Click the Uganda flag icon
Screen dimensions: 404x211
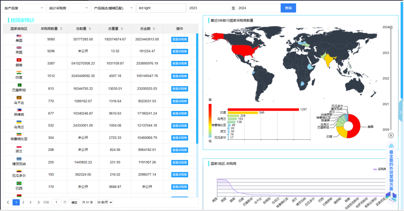click(x=19, y=98)
